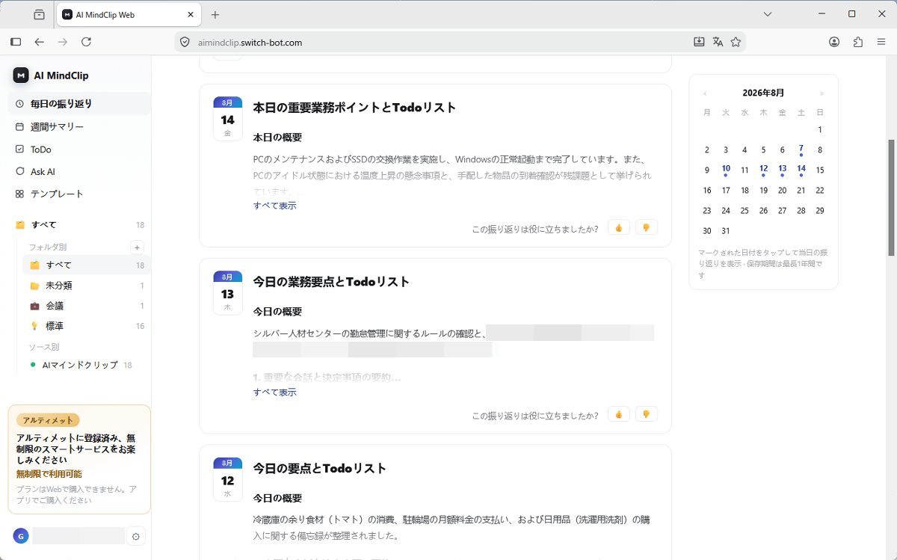Click the アルティメット plan badge
The image size is (897, 560).
click(48, 421)
